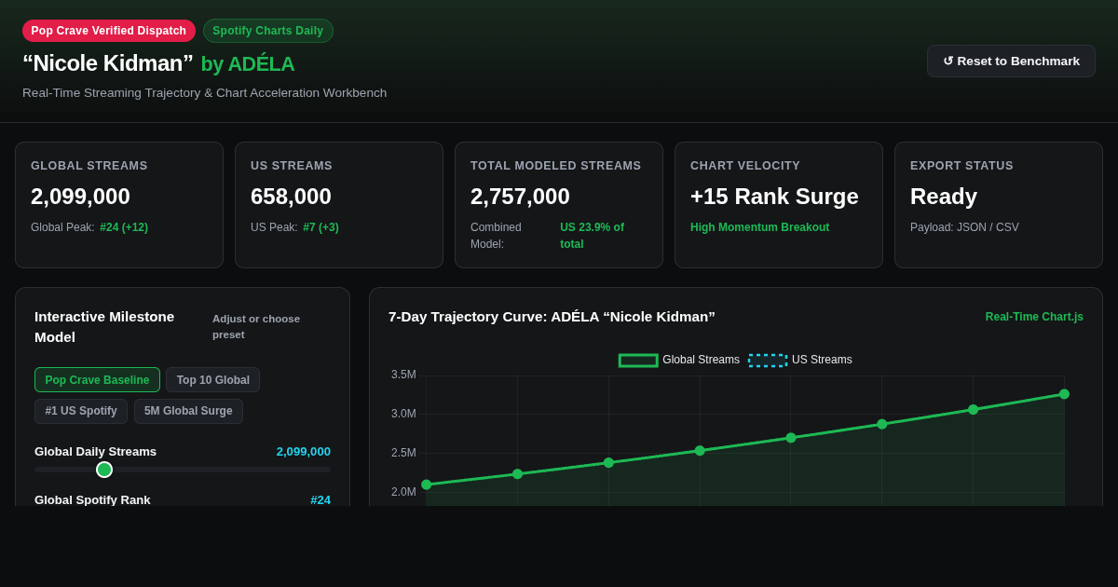1118x587 pixels.
Task: Click Reset to Benchmark button
Action: tap(1011, 61)
